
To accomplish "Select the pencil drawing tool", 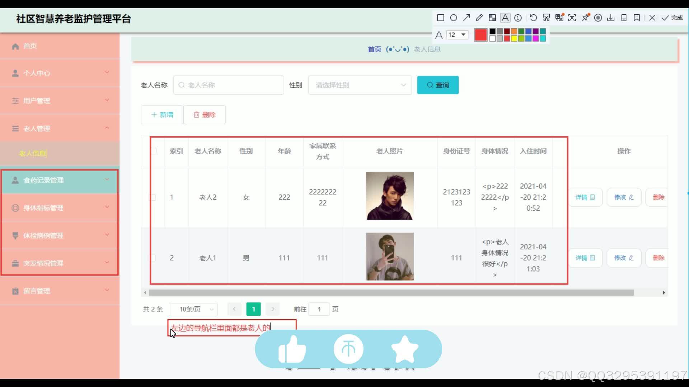I will (x=479, y=18).
